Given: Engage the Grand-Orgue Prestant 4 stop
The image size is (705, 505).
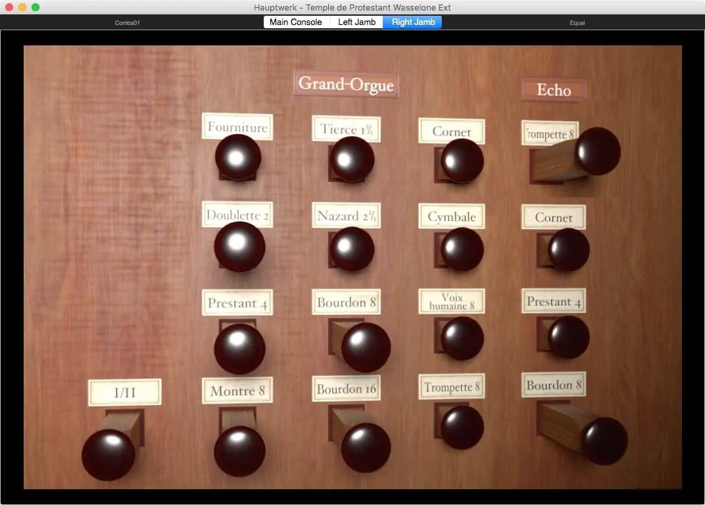Looking at the screenshot, I should pos(239,349).
